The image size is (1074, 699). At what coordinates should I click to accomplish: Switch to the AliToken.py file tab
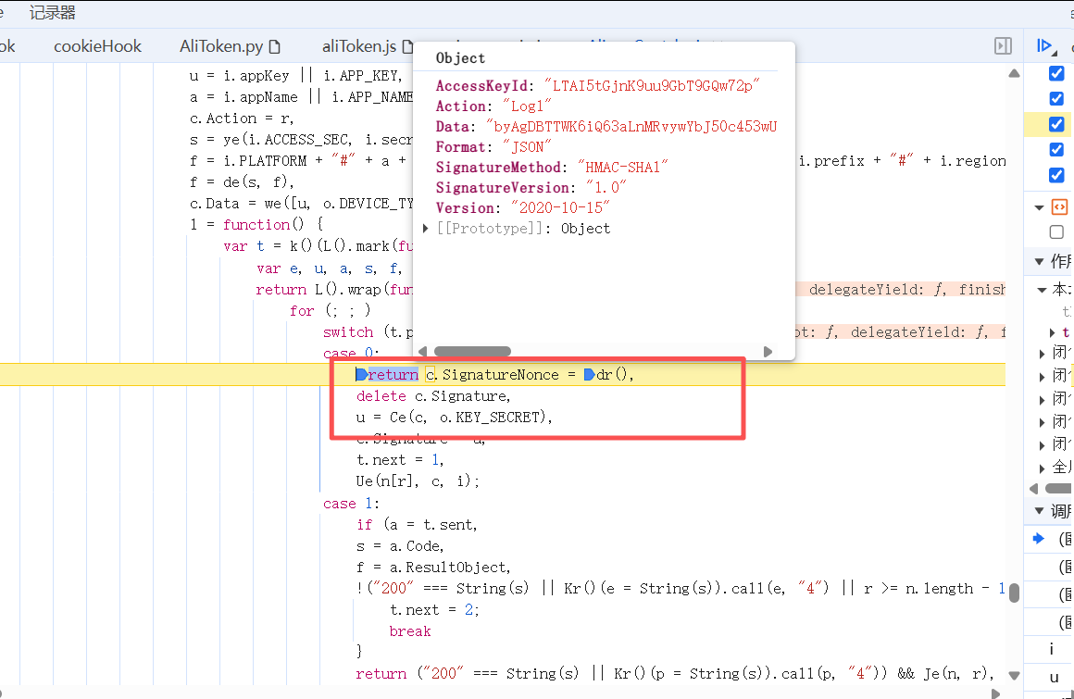[220, 46]
